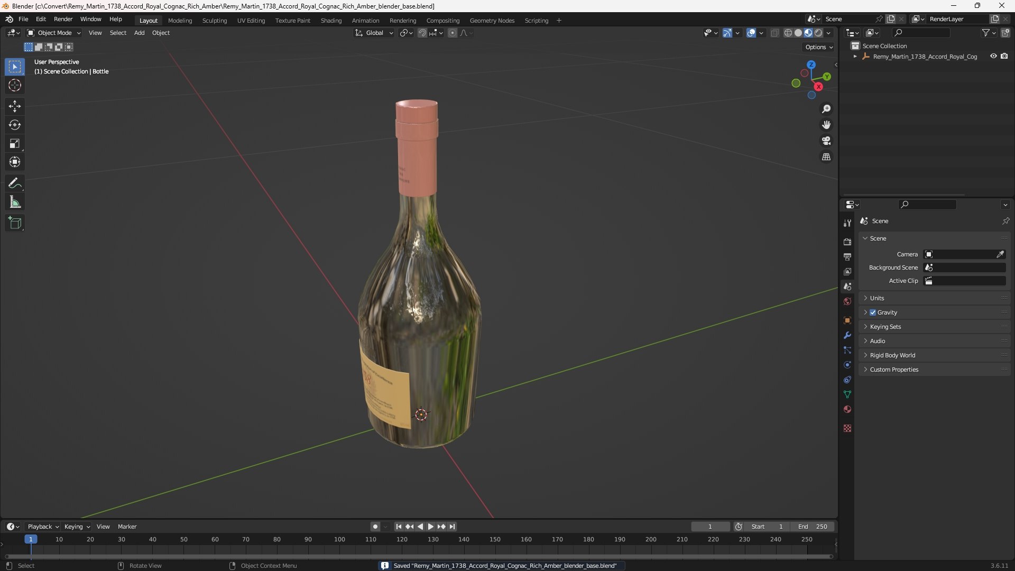
Task: Click the Pan view hand icon
Action: [x=826, y=125]
